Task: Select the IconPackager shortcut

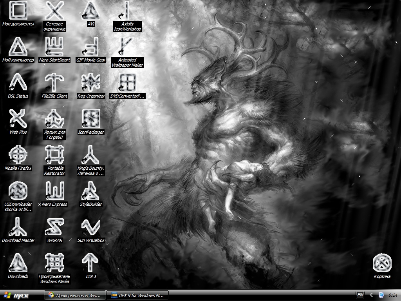Action: 91,119
